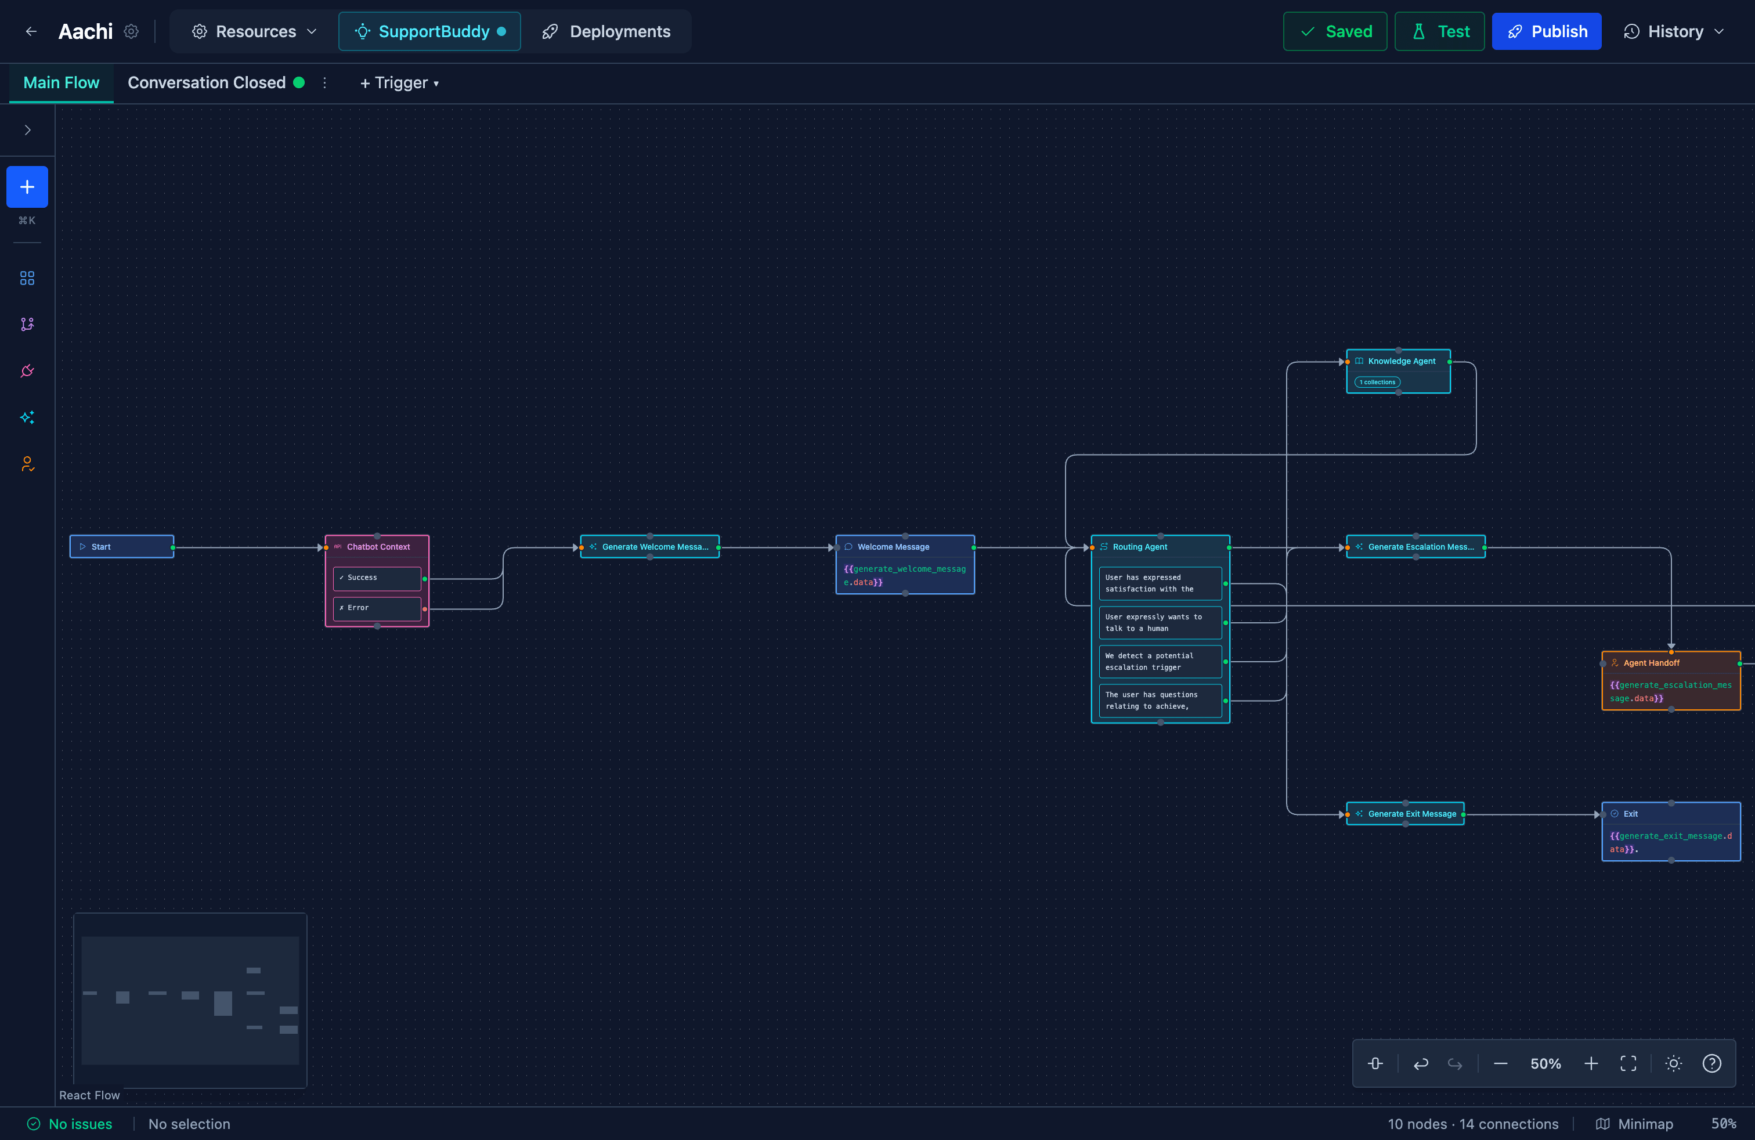Image resolution: width=1755 pixels, height=1140 pixels.
Task: Click the blue plus add-node button
Action: 27,187
